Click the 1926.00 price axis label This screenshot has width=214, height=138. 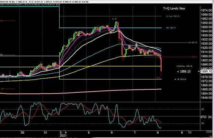(x=206, y=43)
